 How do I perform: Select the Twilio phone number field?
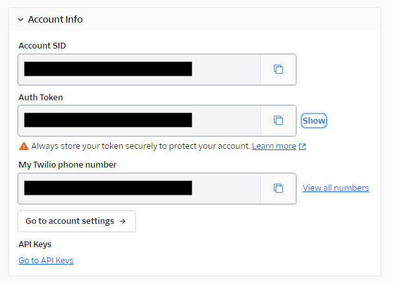(139, 188)
